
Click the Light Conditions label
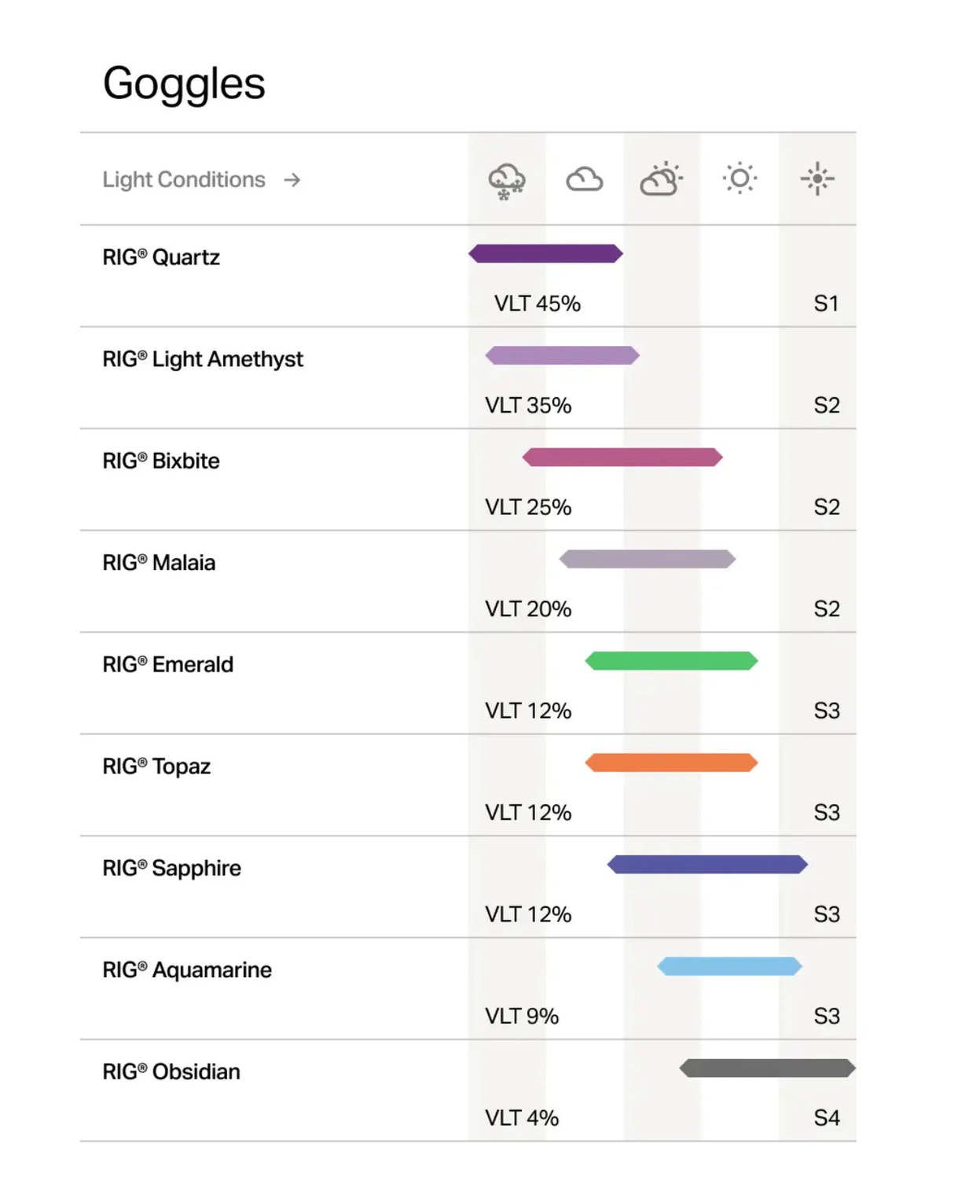[x=184, y=180]
